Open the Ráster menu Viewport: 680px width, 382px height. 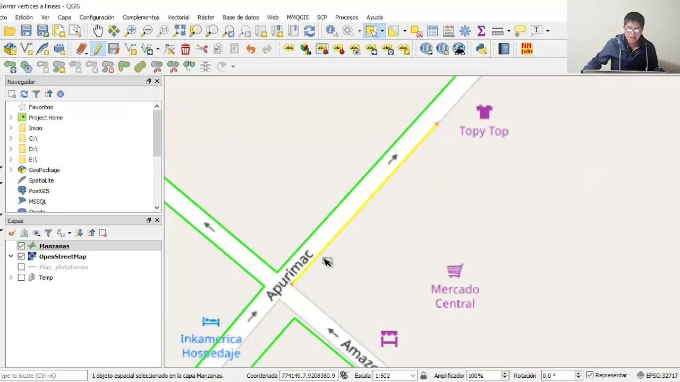[206, 18]
